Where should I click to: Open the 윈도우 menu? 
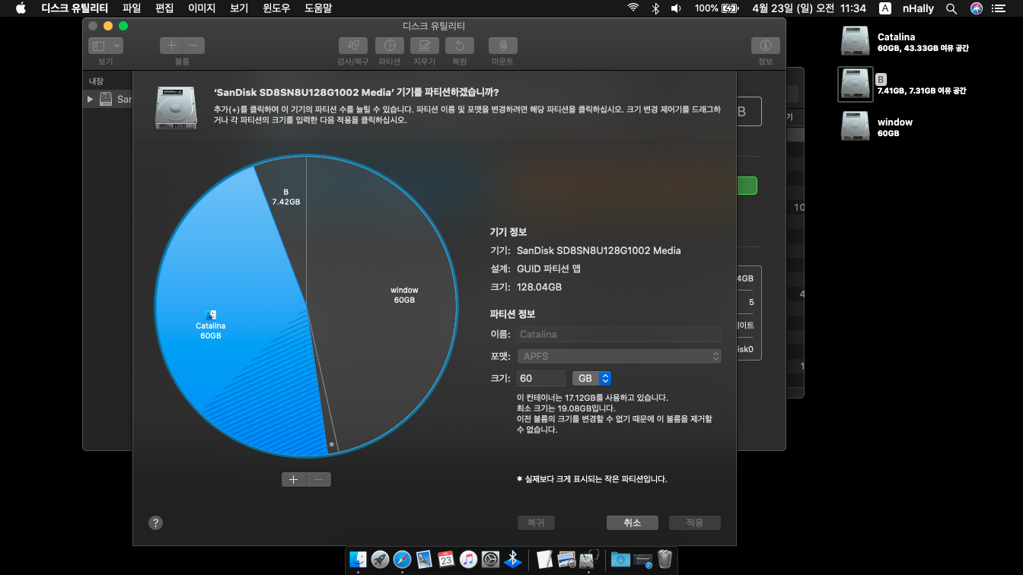[276, 8]
